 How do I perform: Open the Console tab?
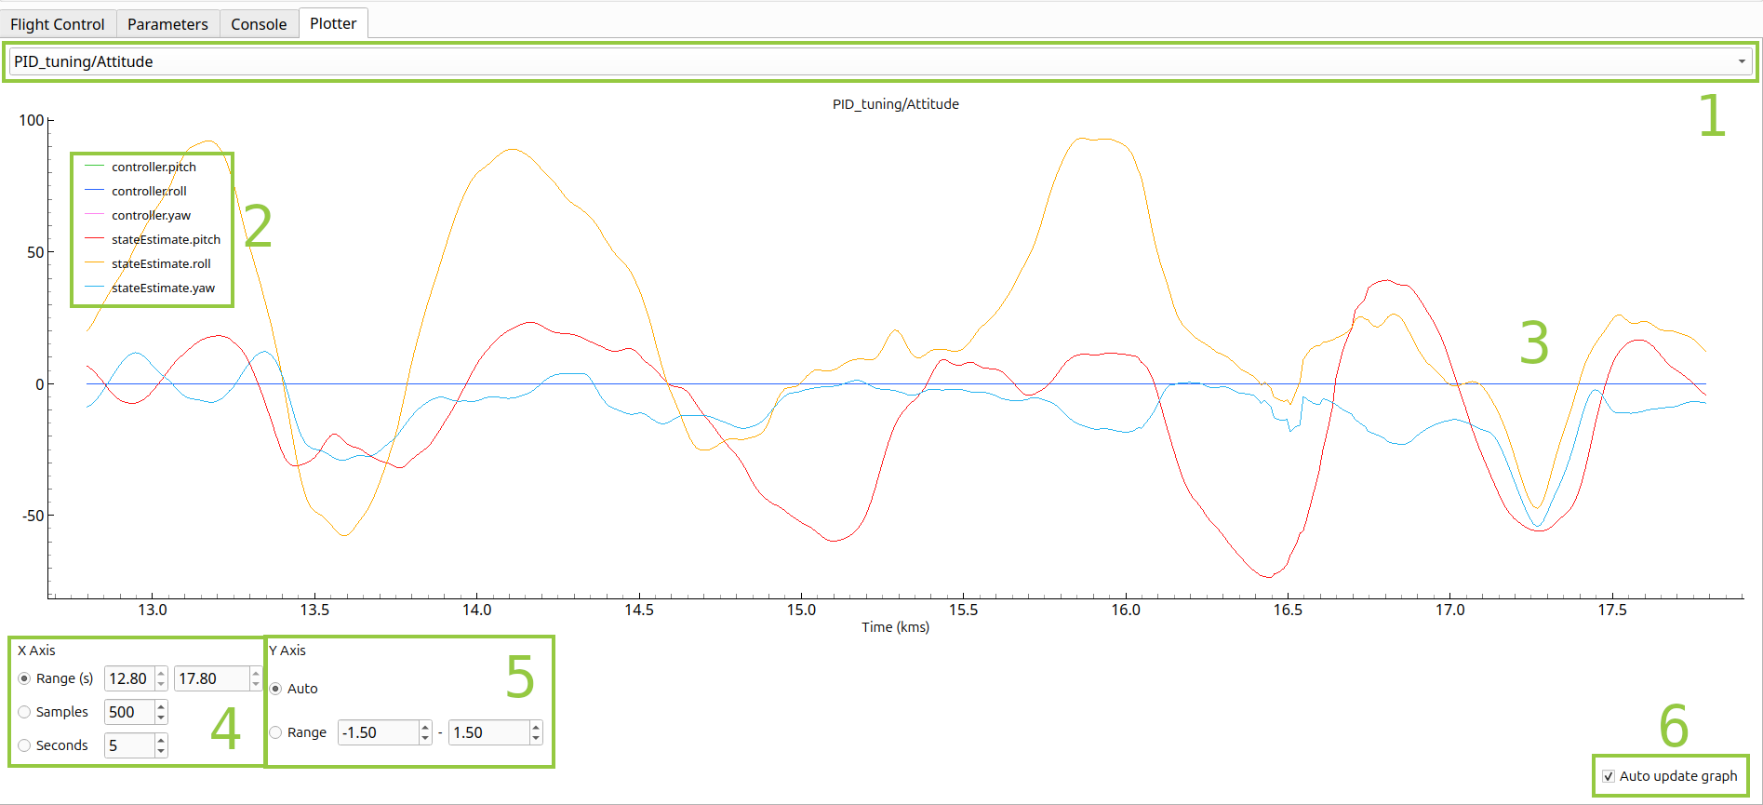pyautogui.click(x=259, y=24)
